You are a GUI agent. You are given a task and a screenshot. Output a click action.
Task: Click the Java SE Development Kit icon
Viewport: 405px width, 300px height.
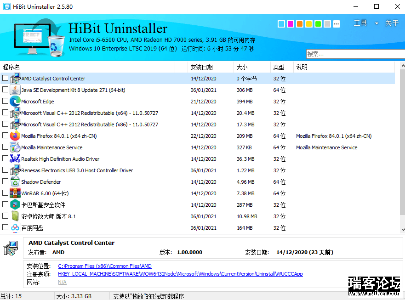click(15, 90)
